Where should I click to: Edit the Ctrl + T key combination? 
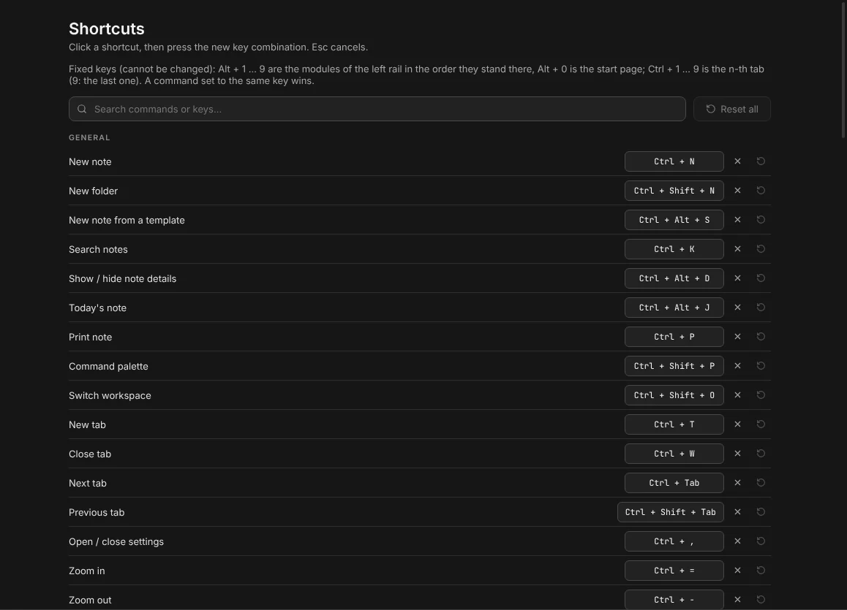click(674, 424)
